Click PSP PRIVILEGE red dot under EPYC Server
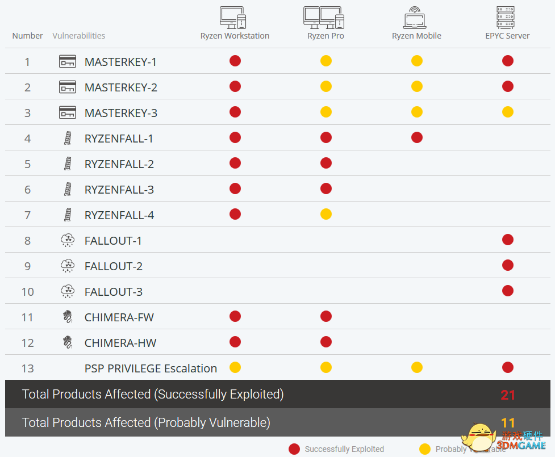This screenshot has width=555, height=457. (508, 367)
